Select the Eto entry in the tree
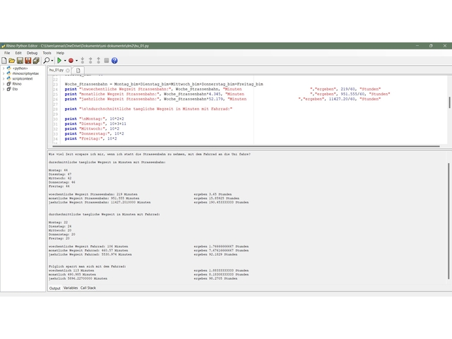 (x=15, y=89)
